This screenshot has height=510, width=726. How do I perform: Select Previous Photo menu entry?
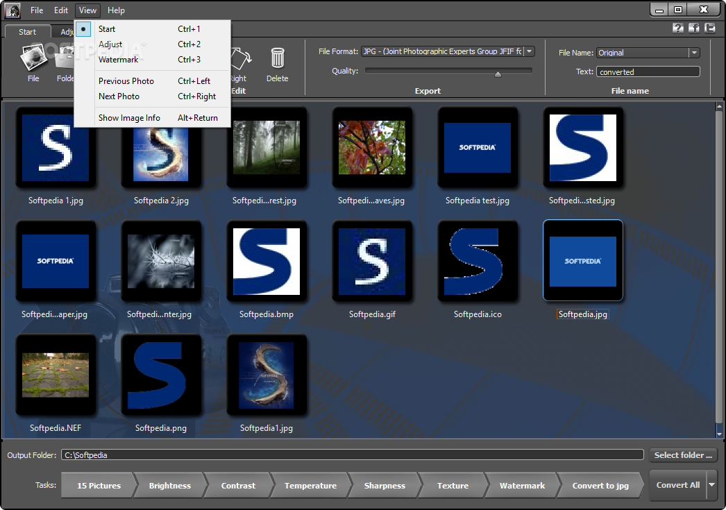[x=152, y=81]
